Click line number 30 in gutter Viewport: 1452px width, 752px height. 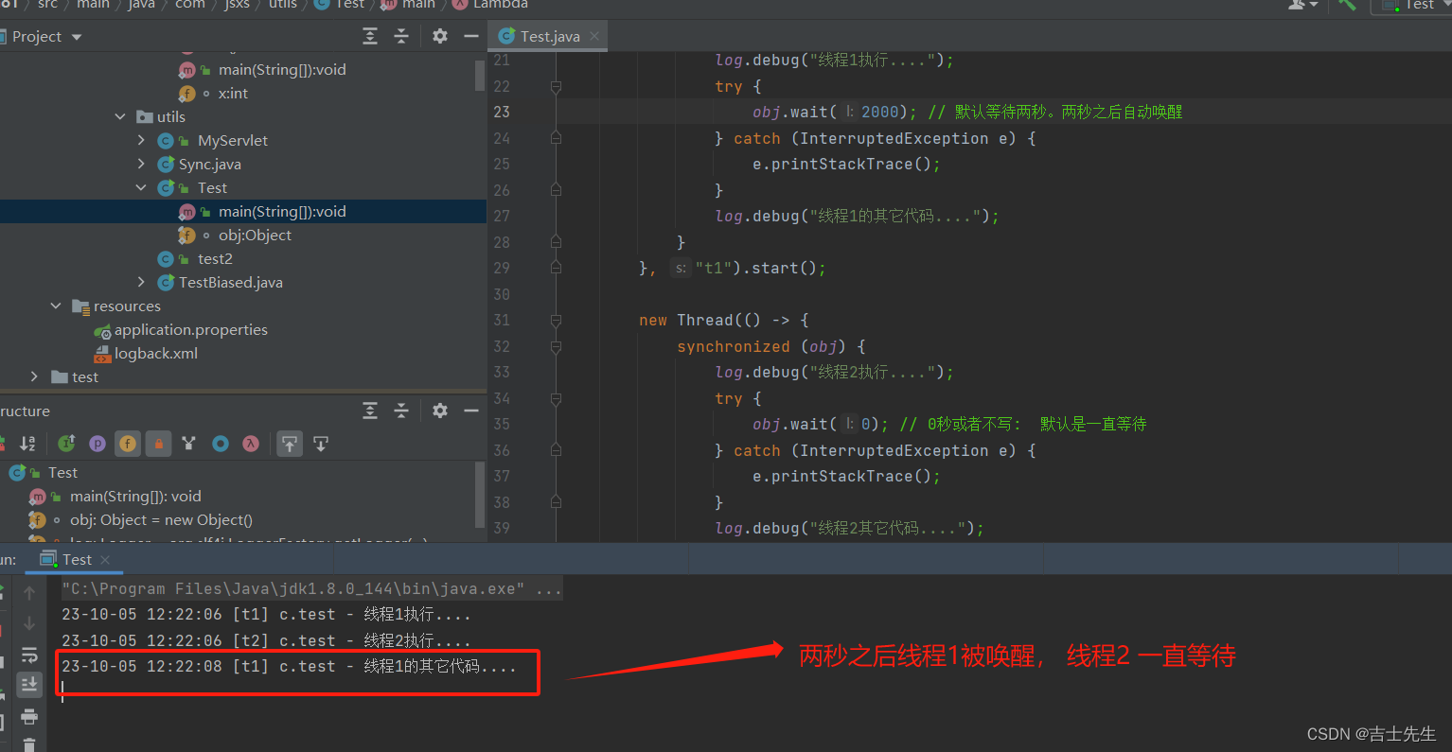[501, 294]
